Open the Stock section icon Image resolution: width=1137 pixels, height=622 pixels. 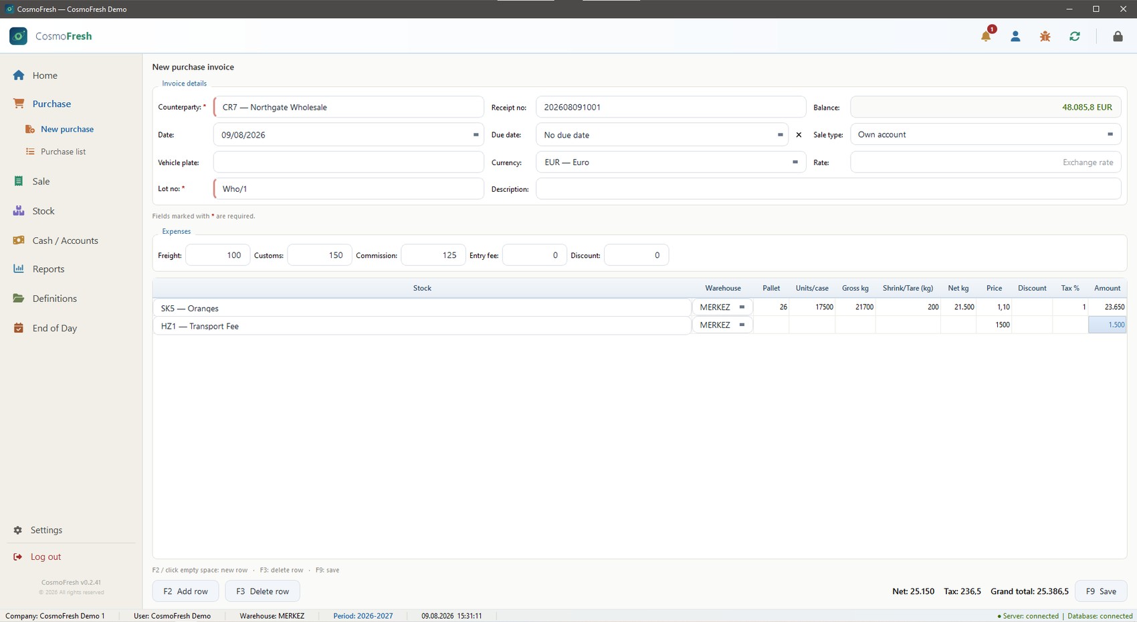pyautogui.click(x=19, y=211)
